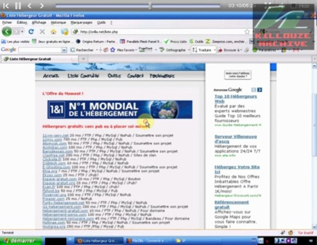The width and height of the screenshot is (317, 245).
Task: Open Les plus visités bookmark folder
Action: click(x=15, y=42)
